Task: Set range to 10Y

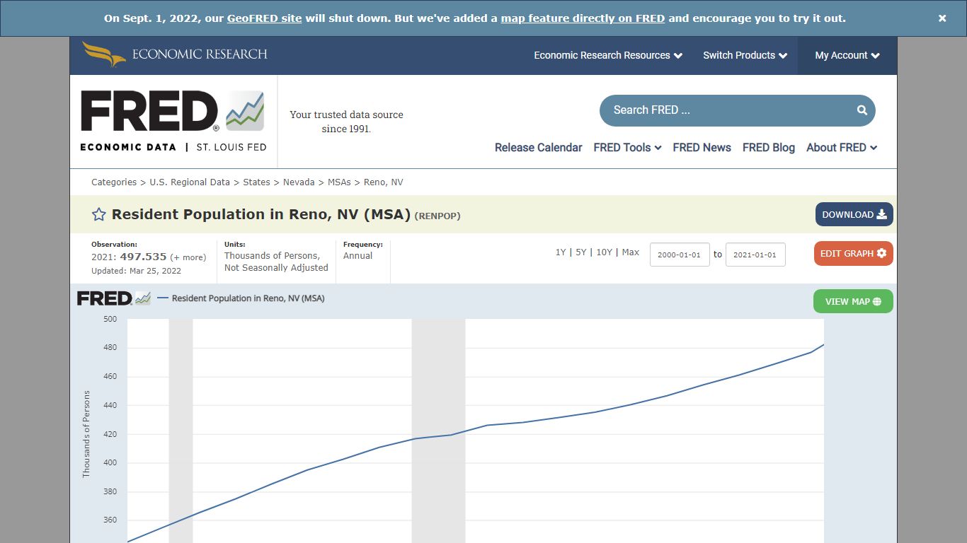Action: click(x=604, y=252)
